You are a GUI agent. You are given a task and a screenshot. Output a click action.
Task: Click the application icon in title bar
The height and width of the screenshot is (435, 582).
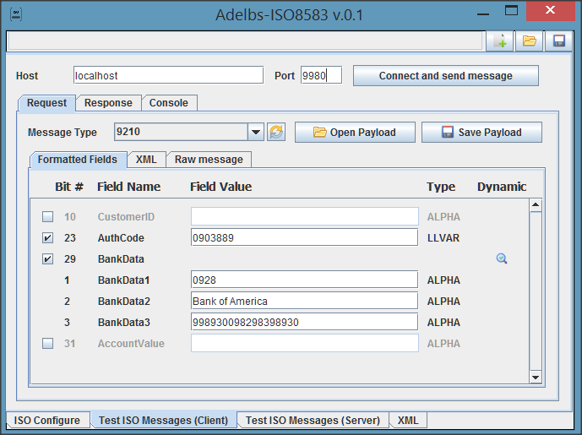(x=14, y=14)
